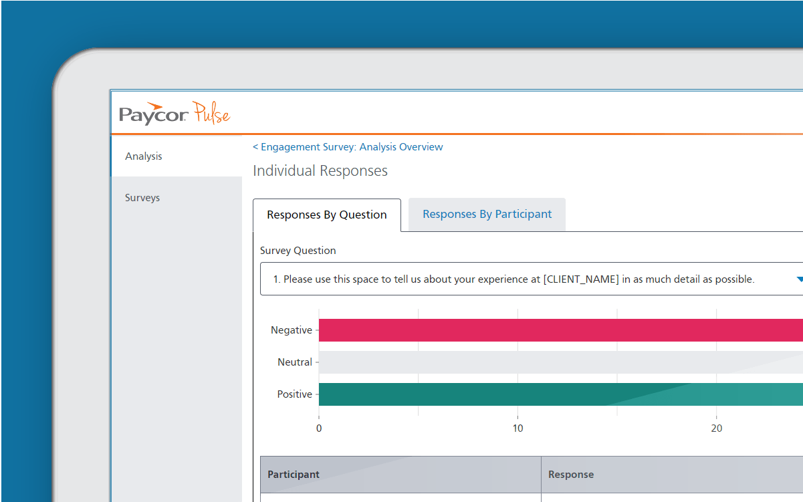Click the Participant column header
Screen dimensions: 803x502
[x=400, y=474]
